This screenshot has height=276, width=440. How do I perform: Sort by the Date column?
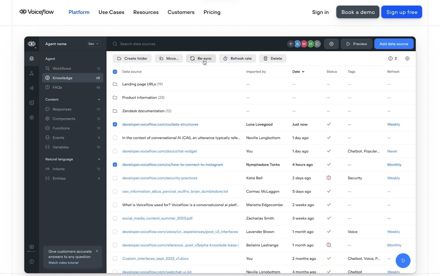click(298, 72)
